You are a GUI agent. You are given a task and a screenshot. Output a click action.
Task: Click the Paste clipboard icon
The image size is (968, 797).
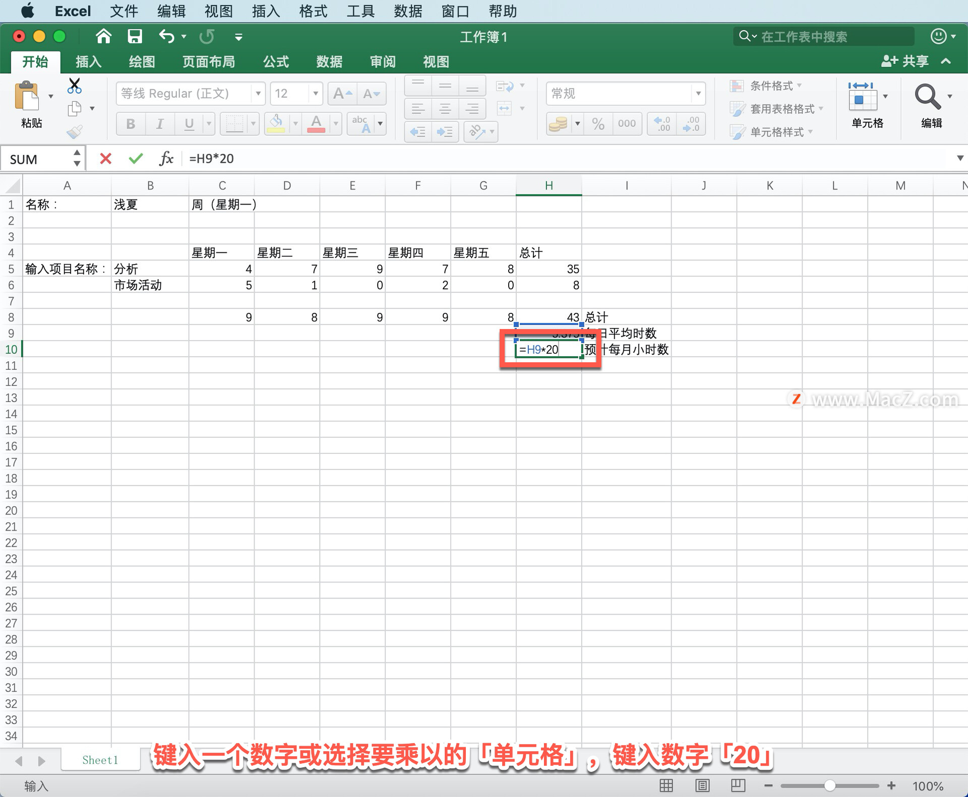(27, 96)
